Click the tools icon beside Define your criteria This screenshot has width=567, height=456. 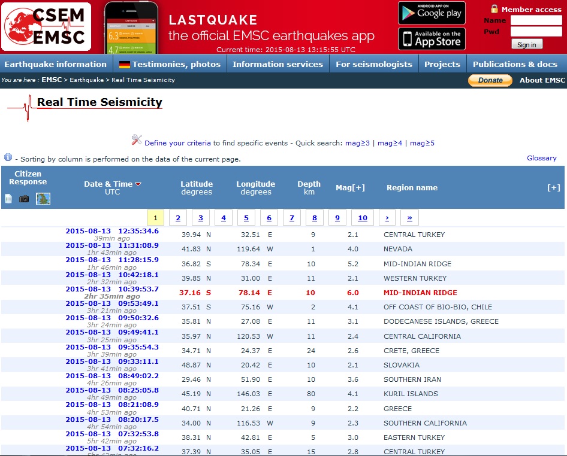tap(136, 139)
